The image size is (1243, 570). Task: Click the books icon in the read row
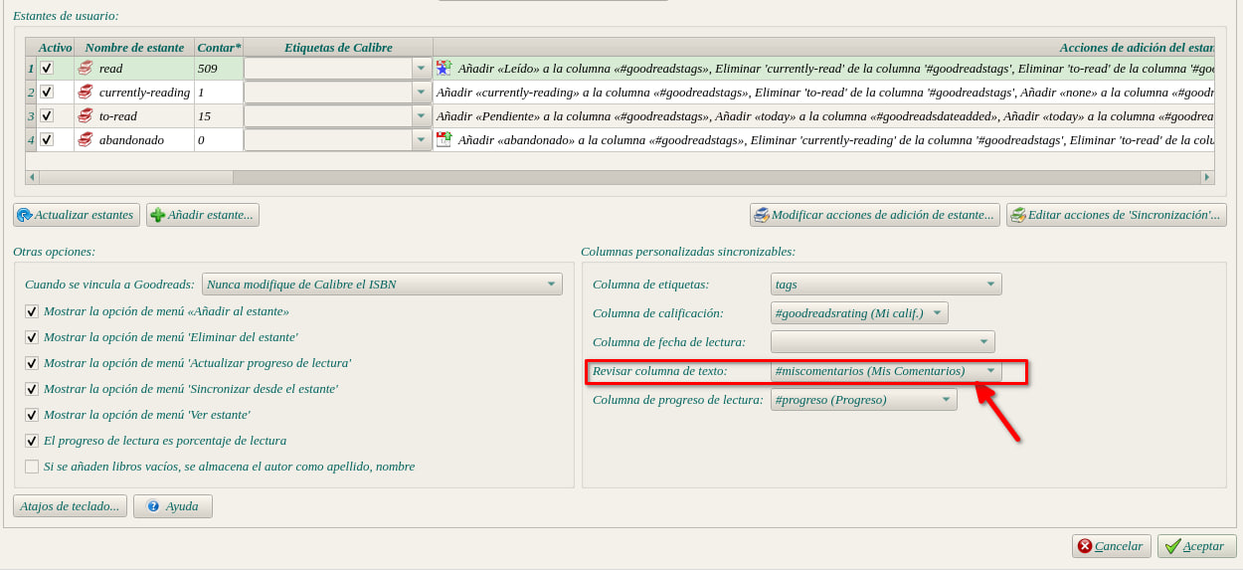(x=86, y=69)
